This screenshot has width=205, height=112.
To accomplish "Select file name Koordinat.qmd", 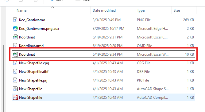I will pos(31,46).
